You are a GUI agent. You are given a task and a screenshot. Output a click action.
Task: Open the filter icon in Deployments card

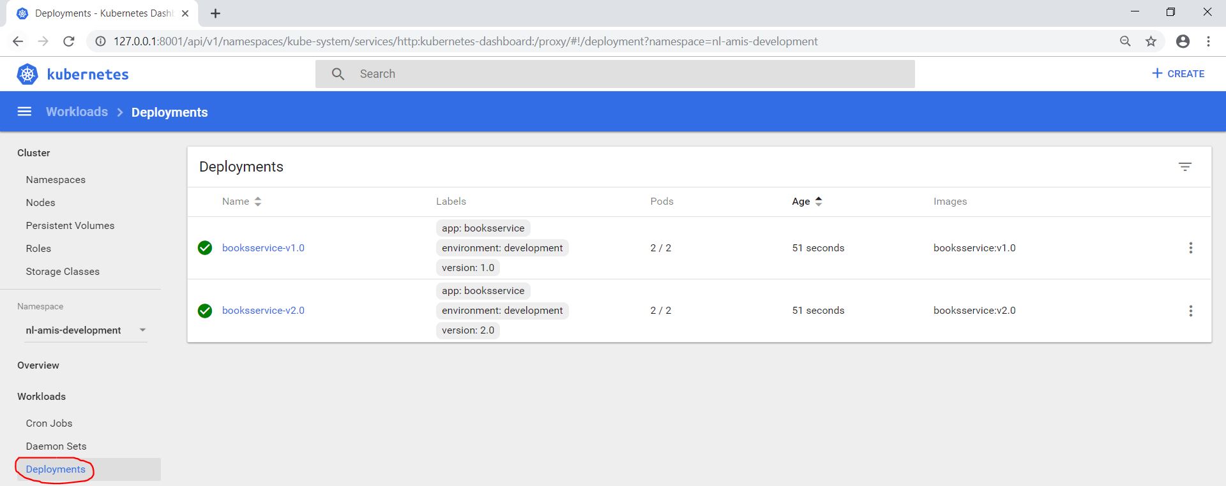click(1184, 167)
